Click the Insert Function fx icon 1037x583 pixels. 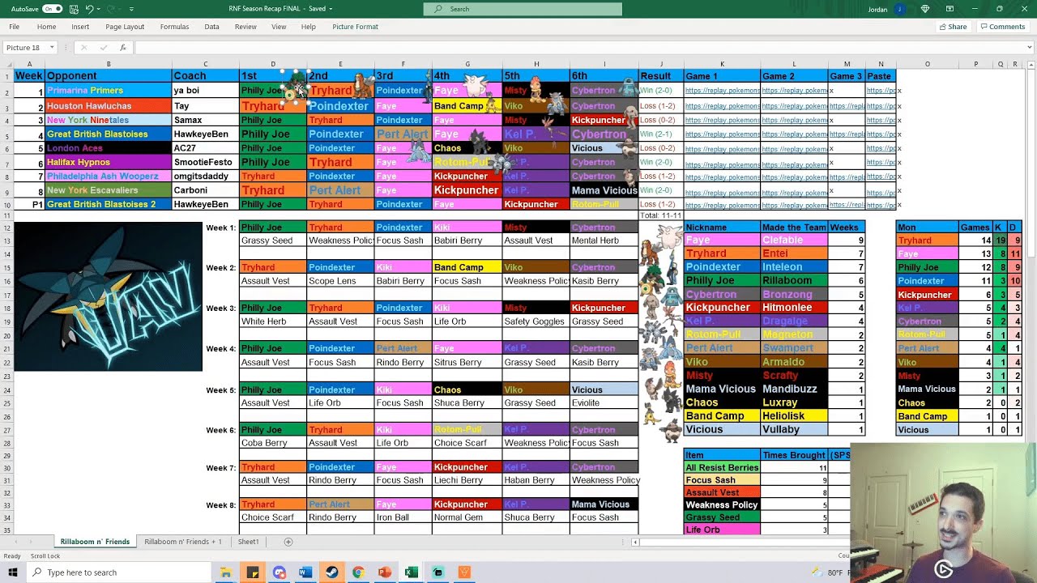(122, 48)
